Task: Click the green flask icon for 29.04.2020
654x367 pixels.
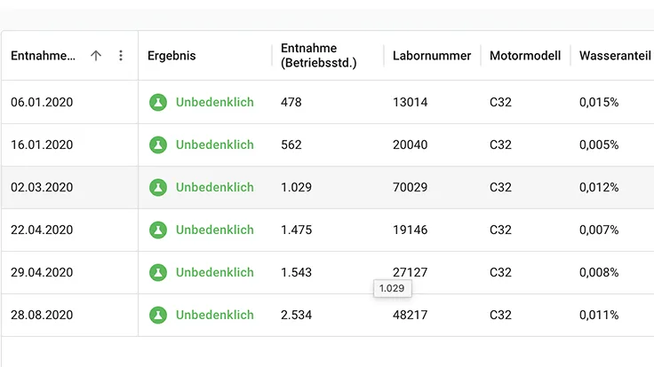Action: [x=158, y=272]
